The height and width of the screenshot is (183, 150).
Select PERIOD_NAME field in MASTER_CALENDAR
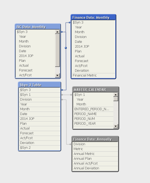93,114
